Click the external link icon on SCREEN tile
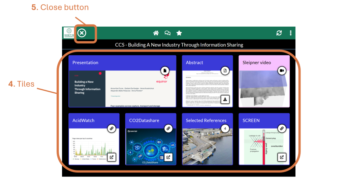 (282, 157)
